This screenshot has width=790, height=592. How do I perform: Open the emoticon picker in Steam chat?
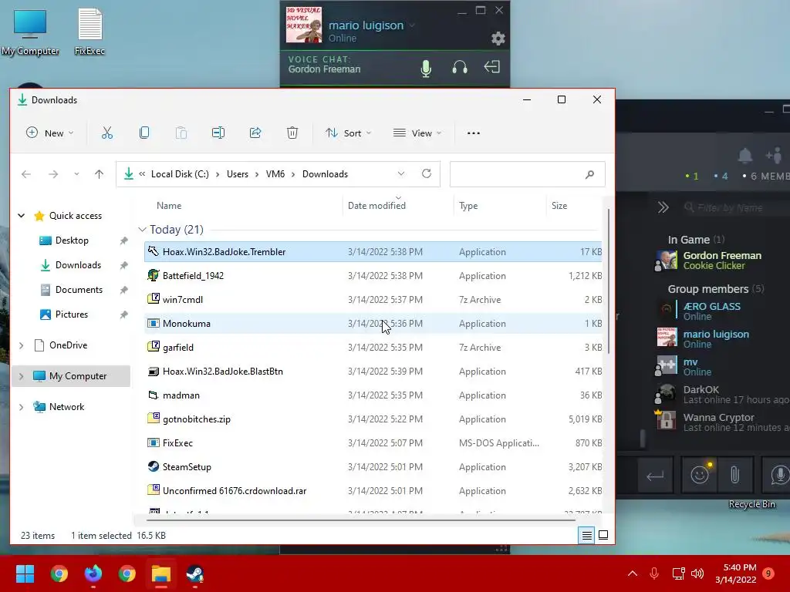(x=701, y=474)
